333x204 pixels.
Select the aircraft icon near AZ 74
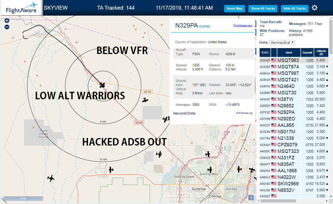(145, 100)
